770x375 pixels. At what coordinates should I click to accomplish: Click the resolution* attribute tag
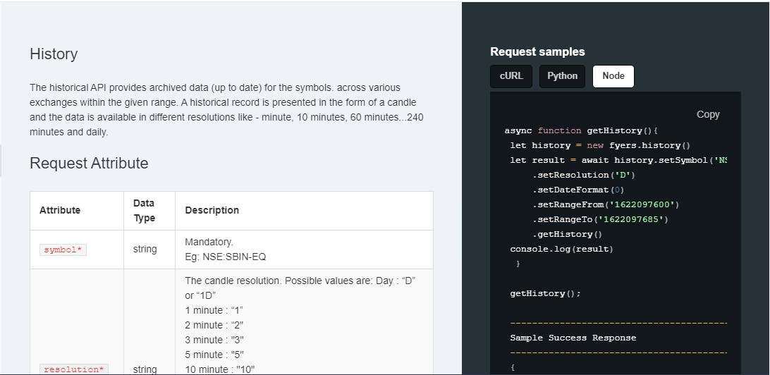coord(73,369)
